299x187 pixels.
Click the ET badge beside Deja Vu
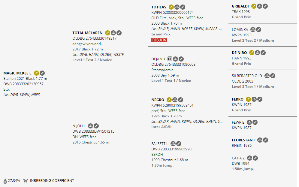(170, 59)
